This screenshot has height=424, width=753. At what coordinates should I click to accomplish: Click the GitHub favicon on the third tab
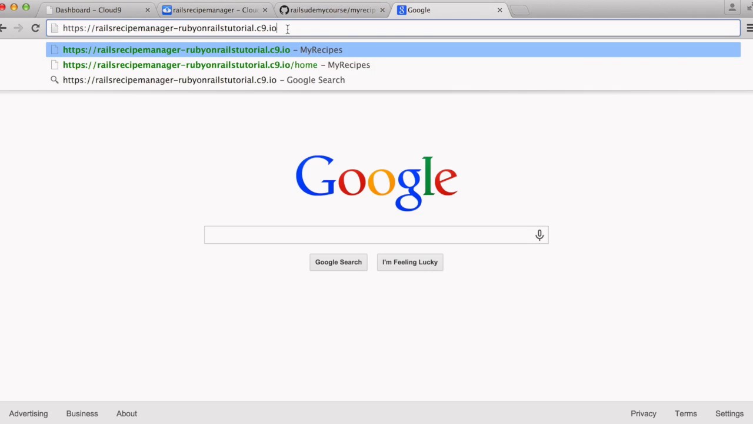(284, 10)
